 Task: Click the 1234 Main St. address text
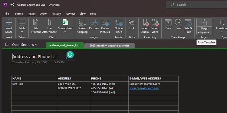(67, 84)
